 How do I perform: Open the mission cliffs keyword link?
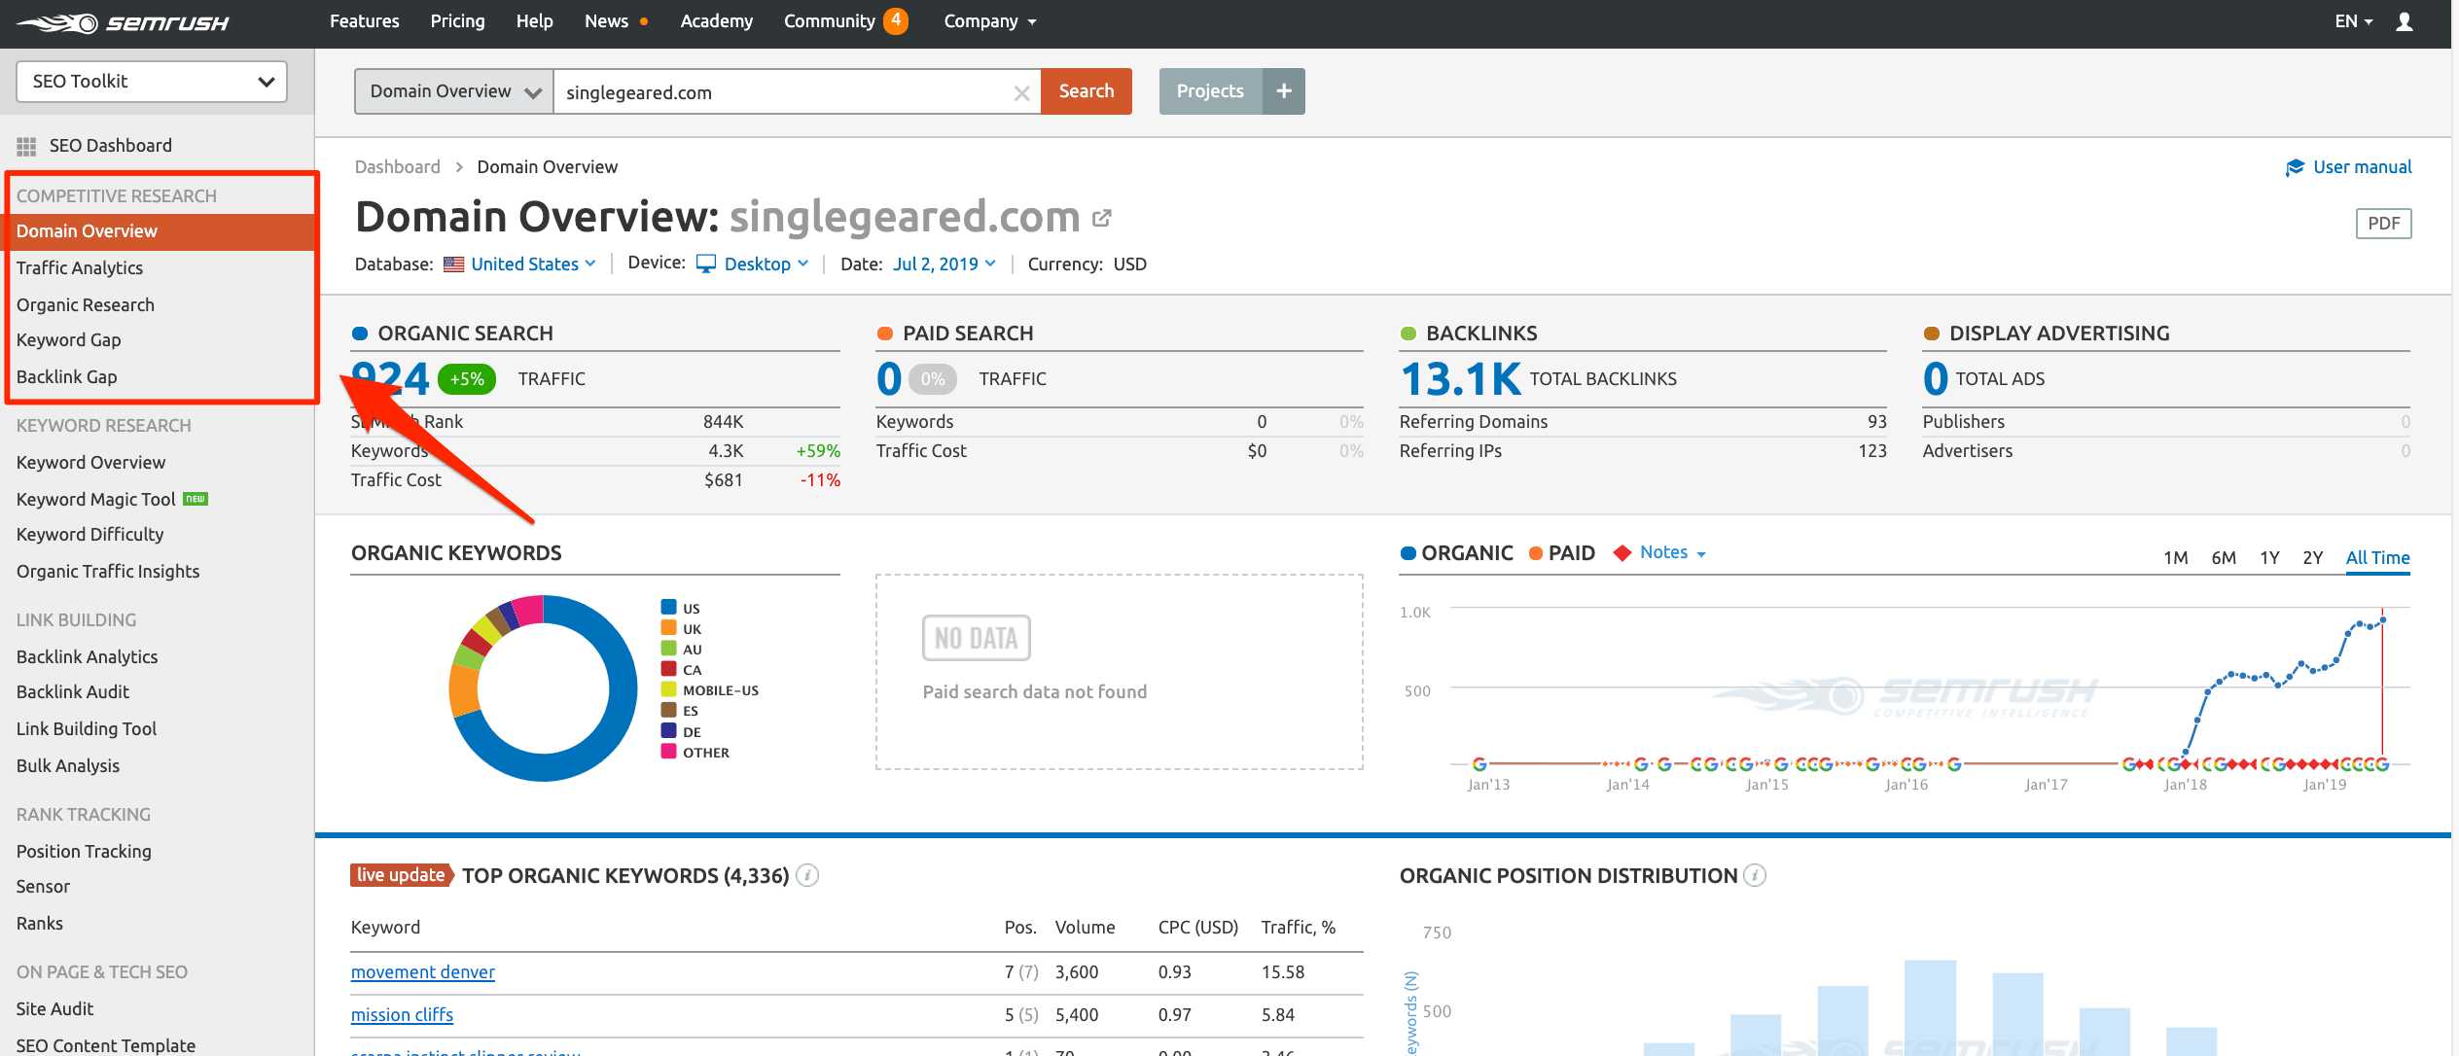point(402,1015)
